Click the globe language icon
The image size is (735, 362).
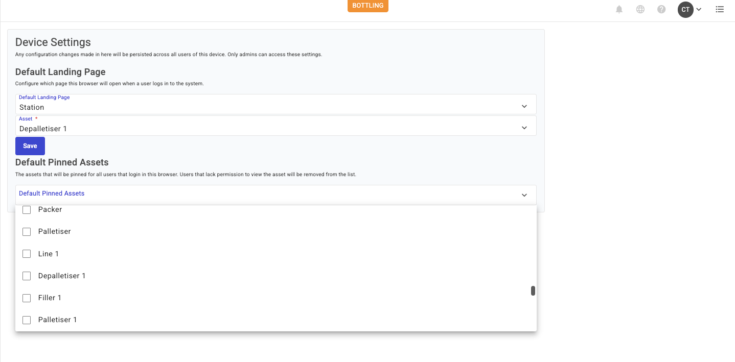[x=640, y=9]
